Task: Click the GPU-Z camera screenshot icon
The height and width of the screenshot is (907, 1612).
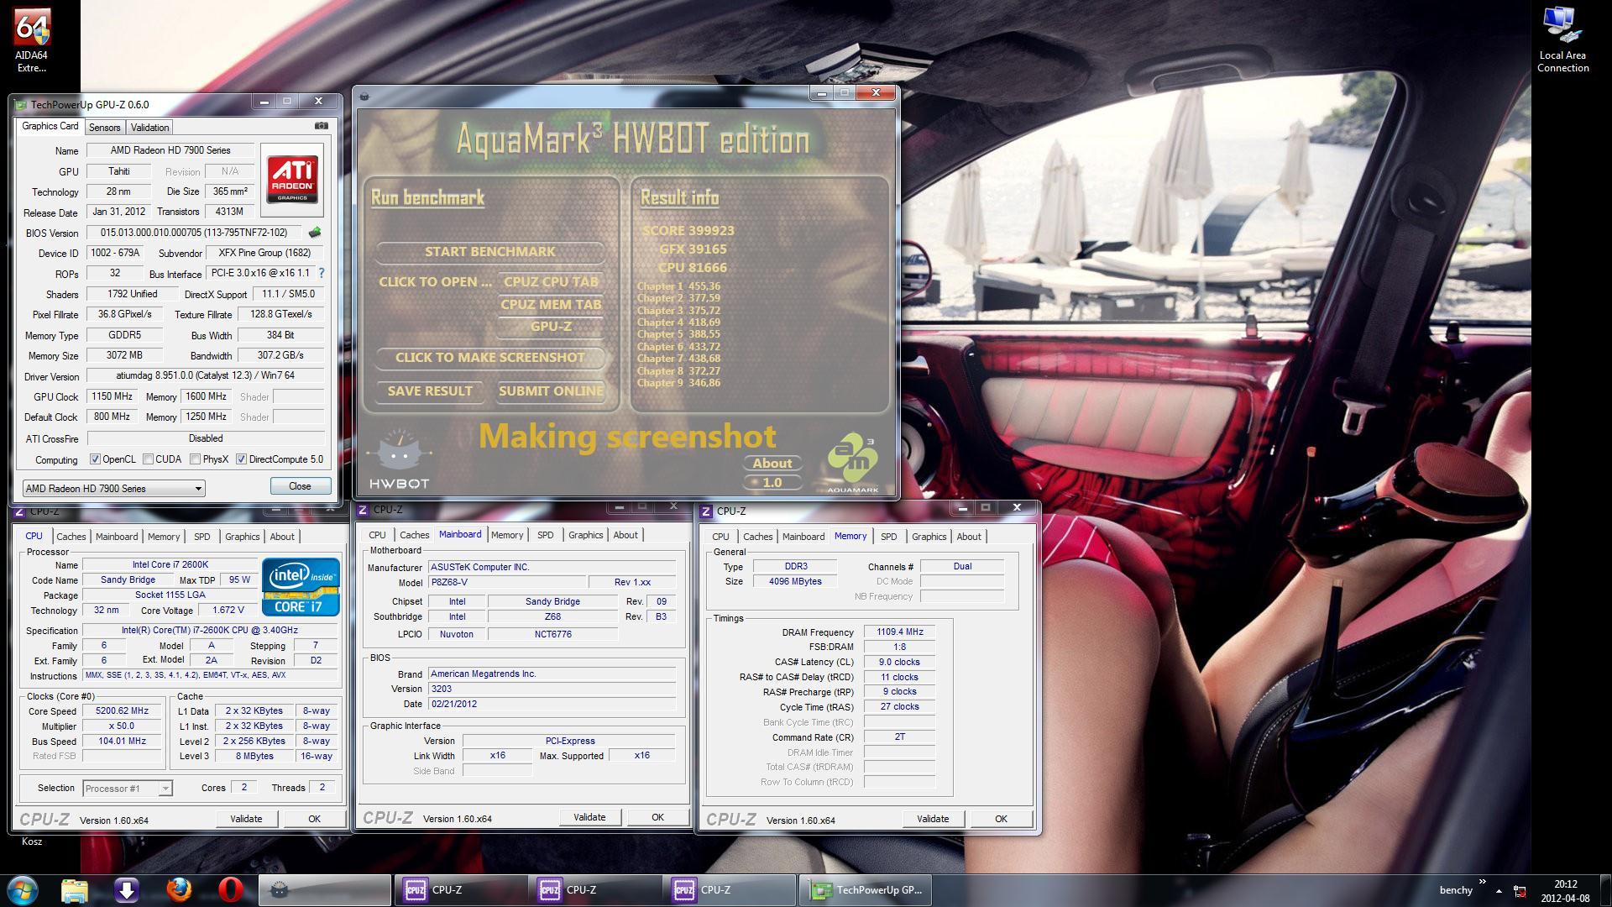Action: [x=322, y=126]
